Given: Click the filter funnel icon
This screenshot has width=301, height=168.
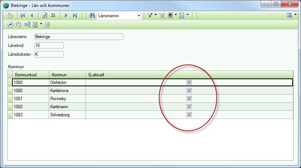Looking at the screenshot, I should pos(150,15).
